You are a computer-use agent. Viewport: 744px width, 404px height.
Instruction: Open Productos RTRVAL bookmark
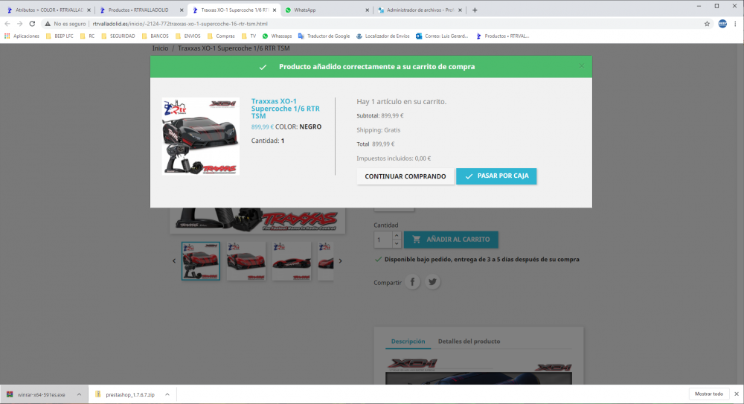(x=502, y=36)
